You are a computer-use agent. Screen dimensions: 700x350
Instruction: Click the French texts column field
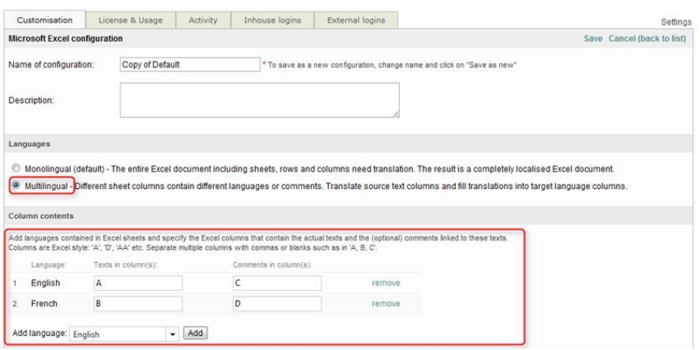tap(137, 303)
